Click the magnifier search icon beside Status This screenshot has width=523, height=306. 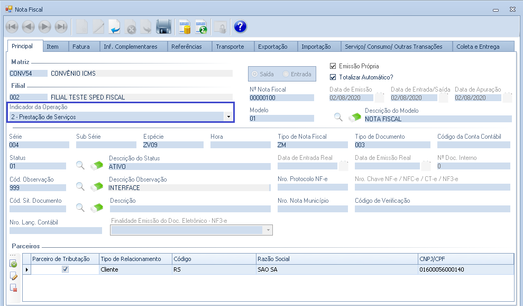(80, 166)
